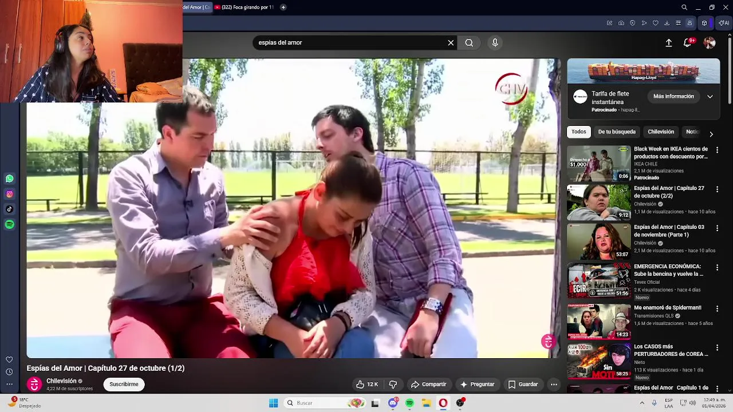Screen dimensions: 733x412
Task: Click the taskbar Buscar search box
Action: [325, 403]
